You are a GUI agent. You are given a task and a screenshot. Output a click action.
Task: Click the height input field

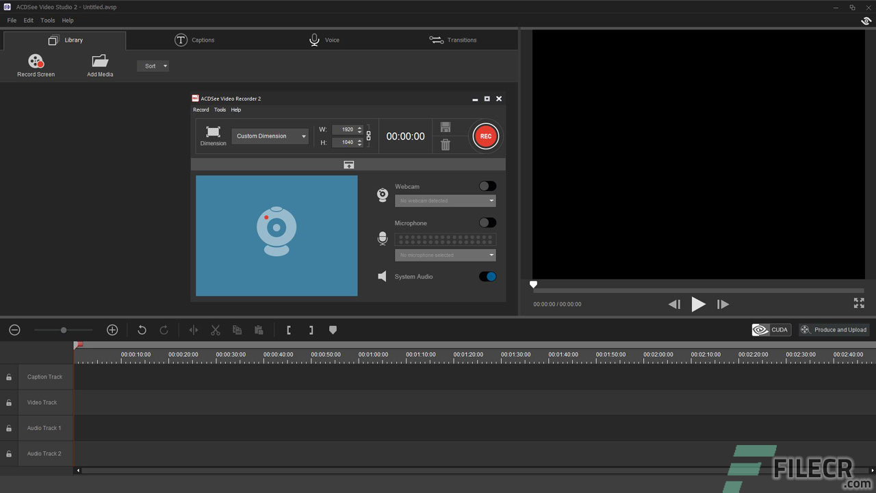pos(344,142)
